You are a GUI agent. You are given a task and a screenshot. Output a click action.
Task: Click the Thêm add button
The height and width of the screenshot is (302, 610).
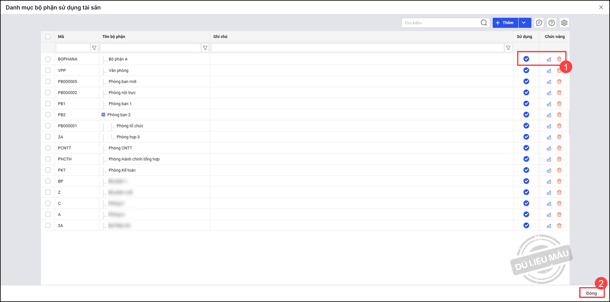click(505, 23)
